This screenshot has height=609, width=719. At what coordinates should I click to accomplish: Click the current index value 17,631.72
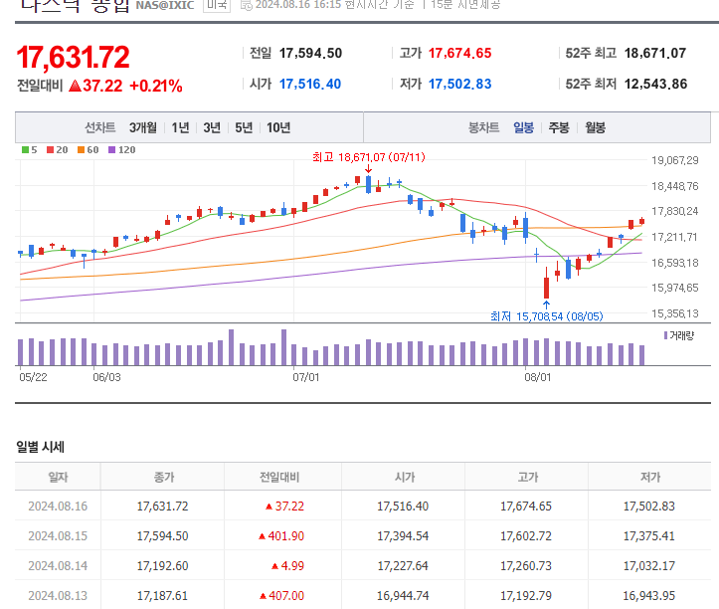[73, 58]
